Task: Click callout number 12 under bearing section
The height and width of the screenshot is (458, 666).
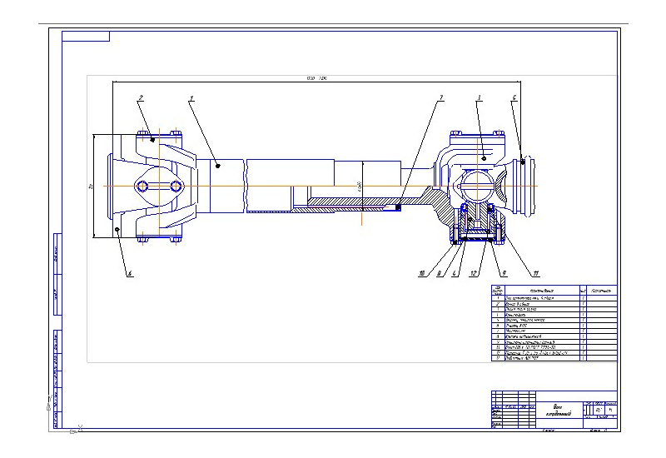Action: pyautogui.click(x=472, y=272)
